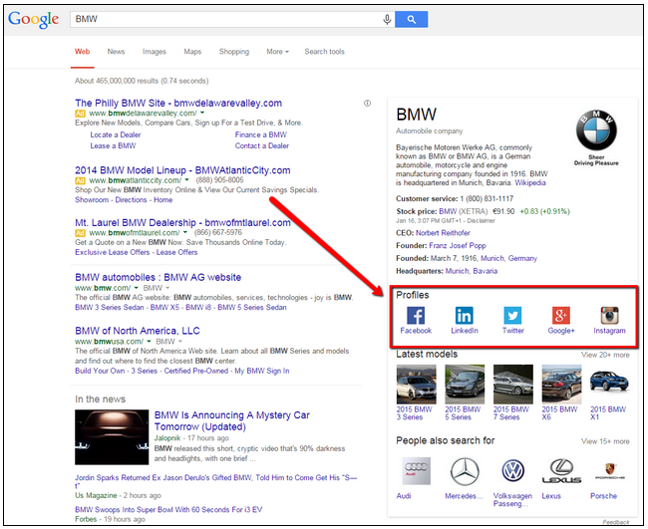Click CEO Norbert Reithofer link
This screenshot has height=529, width=648.
click(x=443, y=233)
